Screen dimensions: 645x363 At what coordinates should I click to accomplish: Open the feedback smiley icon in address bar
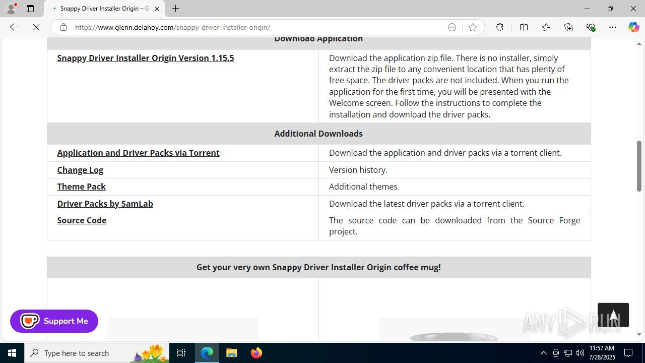coord(452,27)
